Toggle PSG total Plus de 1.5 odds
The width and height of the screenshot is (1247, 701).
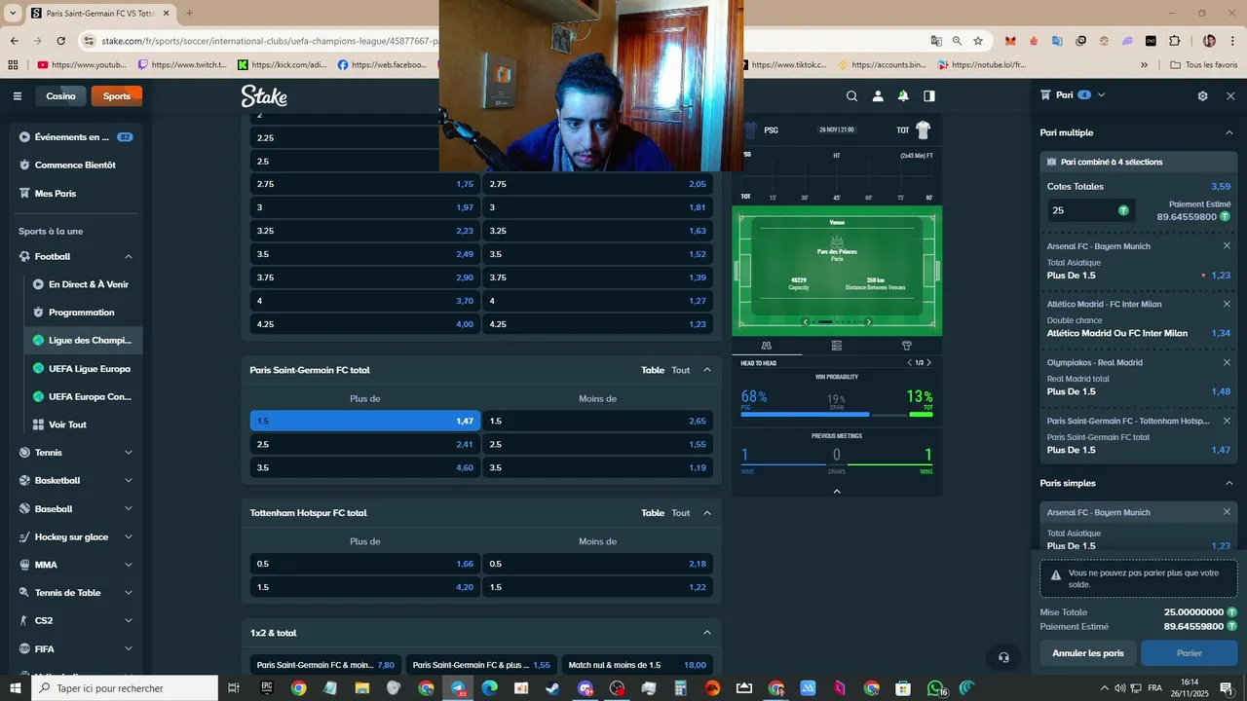coord(365,421)
